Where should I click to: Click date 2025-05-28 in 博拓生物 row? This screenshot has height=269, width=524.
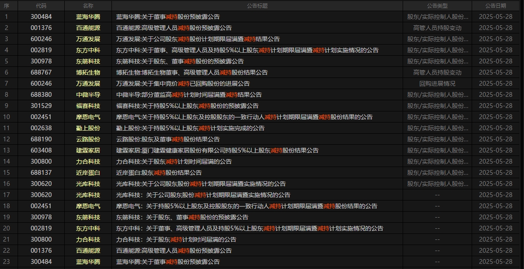pos(496,72)
